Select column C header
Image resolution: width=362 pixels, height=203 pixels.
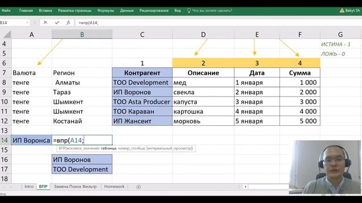142,34
